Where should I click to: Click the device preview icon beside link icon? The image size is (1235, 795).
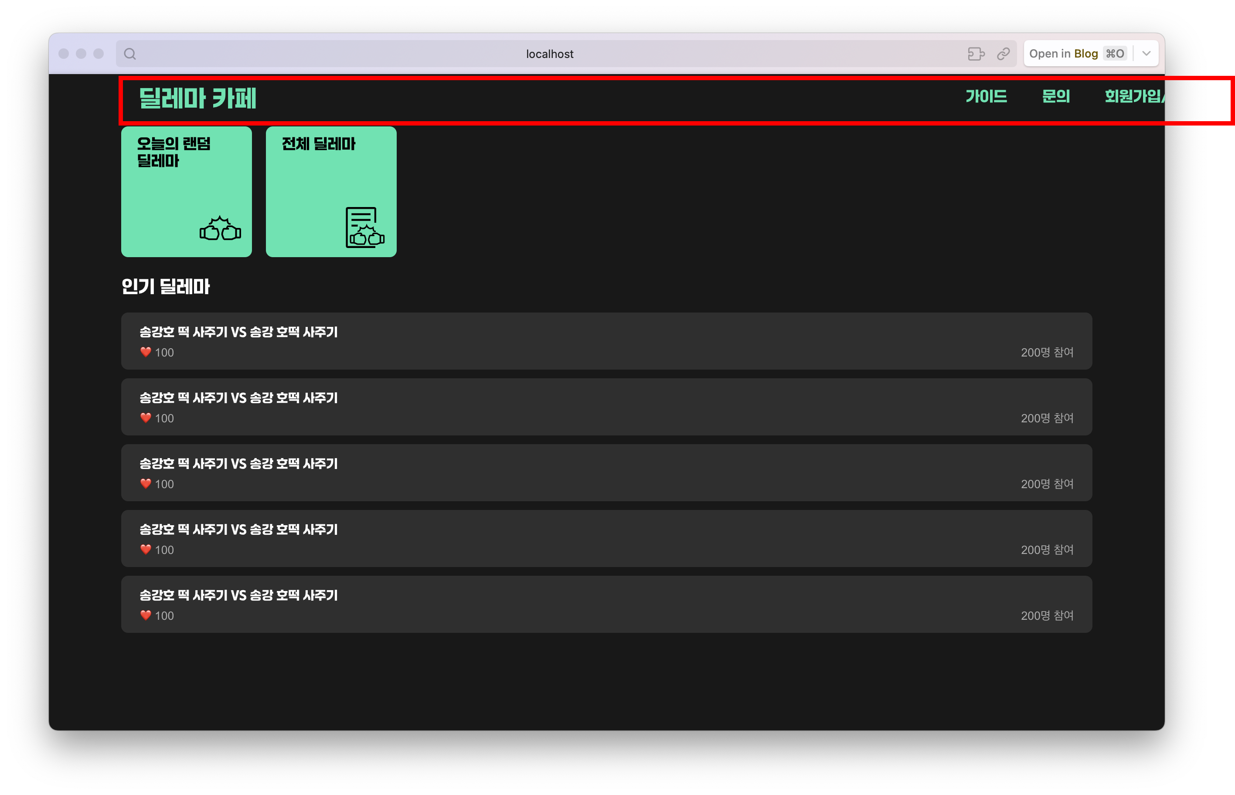pyautogui.click(x=976, y=54)
